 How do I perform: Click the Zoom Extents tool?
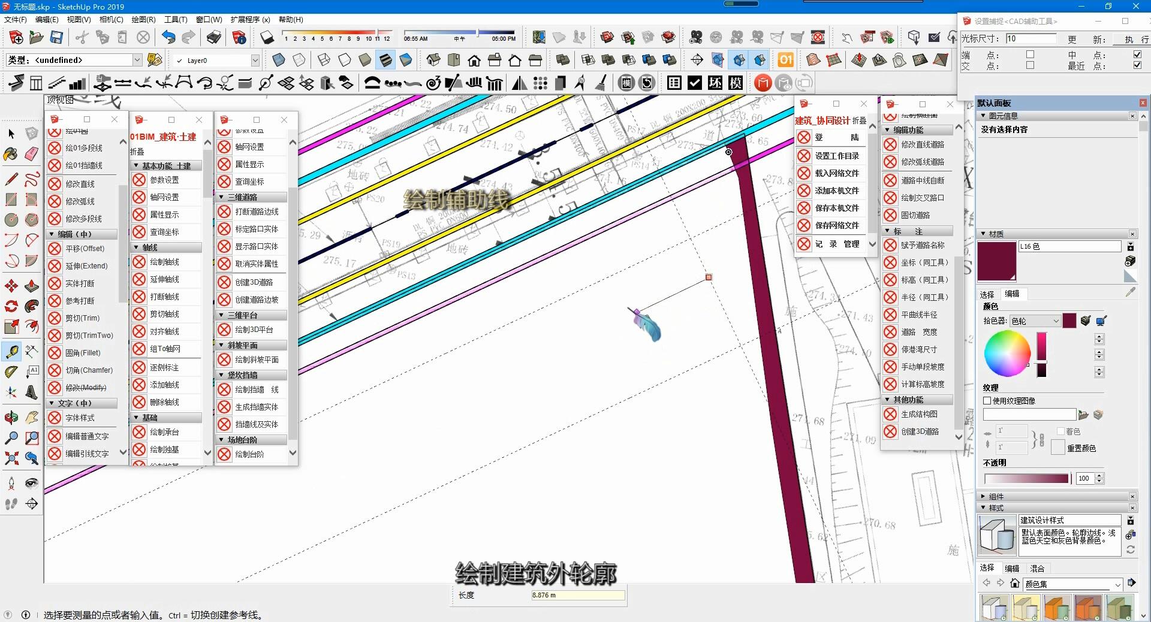tap(11, 458)
